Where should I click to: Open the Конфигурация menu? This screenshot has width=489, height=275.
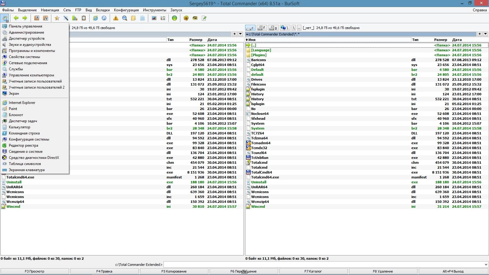(x=126, y=10)
